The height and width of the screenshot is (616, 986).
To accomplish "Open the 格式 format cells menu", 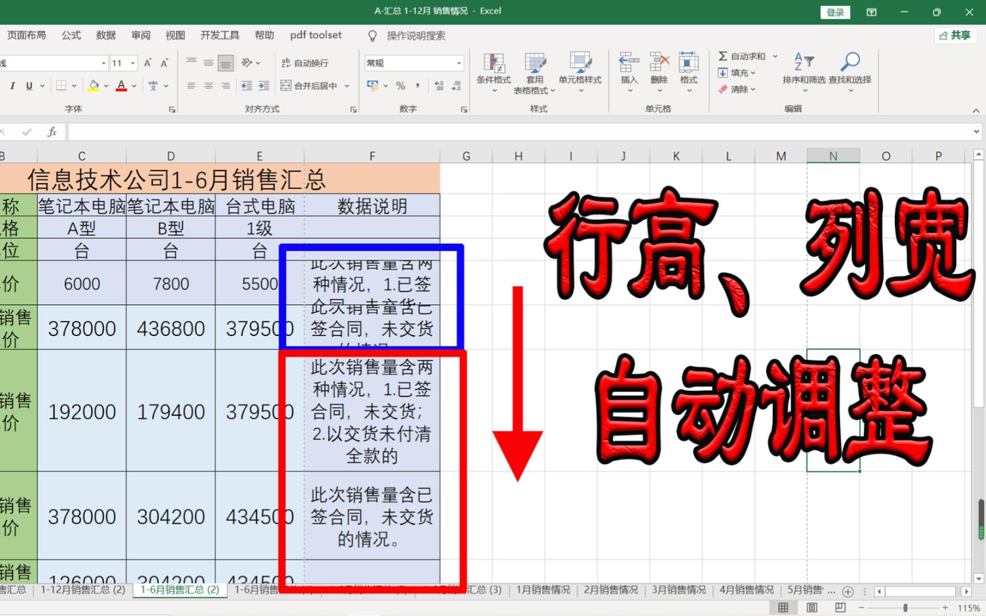I will pyautogui.click(x=689, y=72).
